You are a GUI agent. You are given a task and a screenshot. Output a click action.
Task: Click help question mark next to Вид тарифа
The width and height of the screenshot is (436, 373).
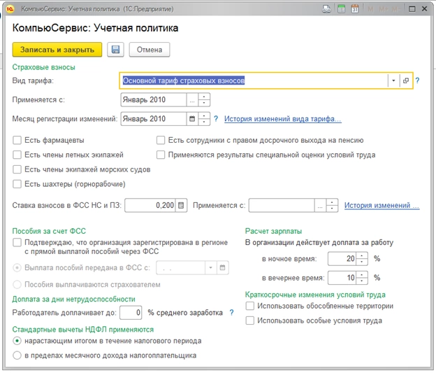click(417, 80)
